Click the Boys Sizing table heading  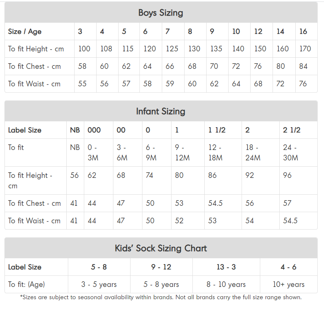tap(161, 13)
